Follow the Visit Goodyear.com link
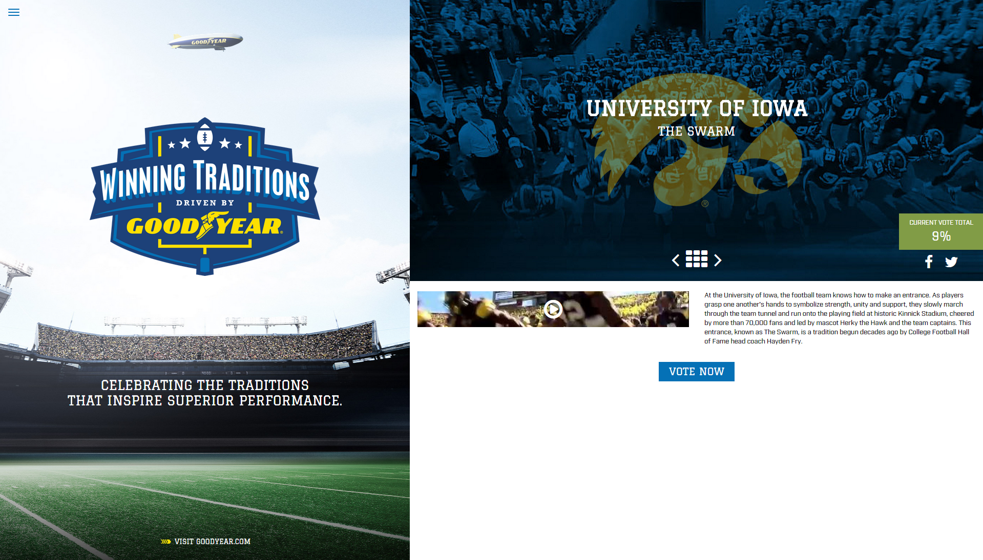Viewport: 983px width, 560px height. (x=212, y=542)
